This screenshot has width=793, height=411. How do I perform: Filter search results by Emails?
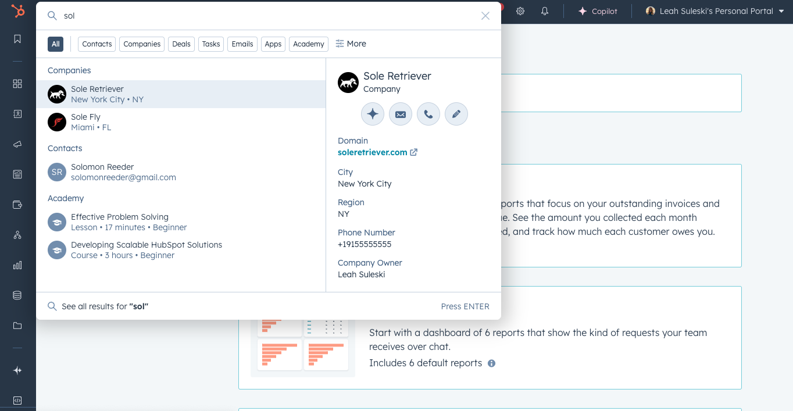click(x=242, y=44)
